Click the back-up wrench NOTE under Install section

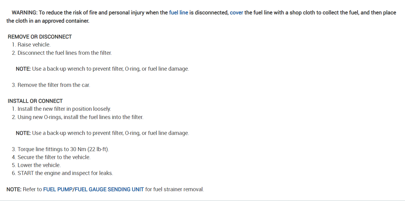click(102, 133)
